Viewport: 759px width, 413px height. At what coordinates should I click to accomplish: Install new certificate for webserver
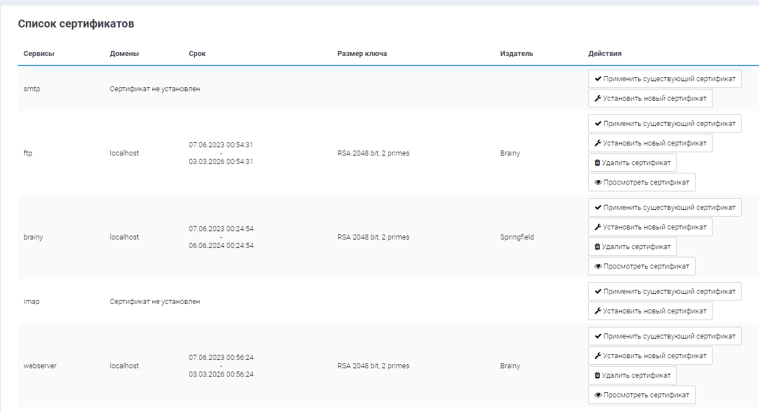pos(650,356)
